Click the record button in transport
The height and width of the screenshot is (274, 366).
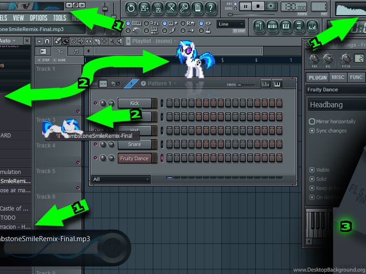pos(271,6)
